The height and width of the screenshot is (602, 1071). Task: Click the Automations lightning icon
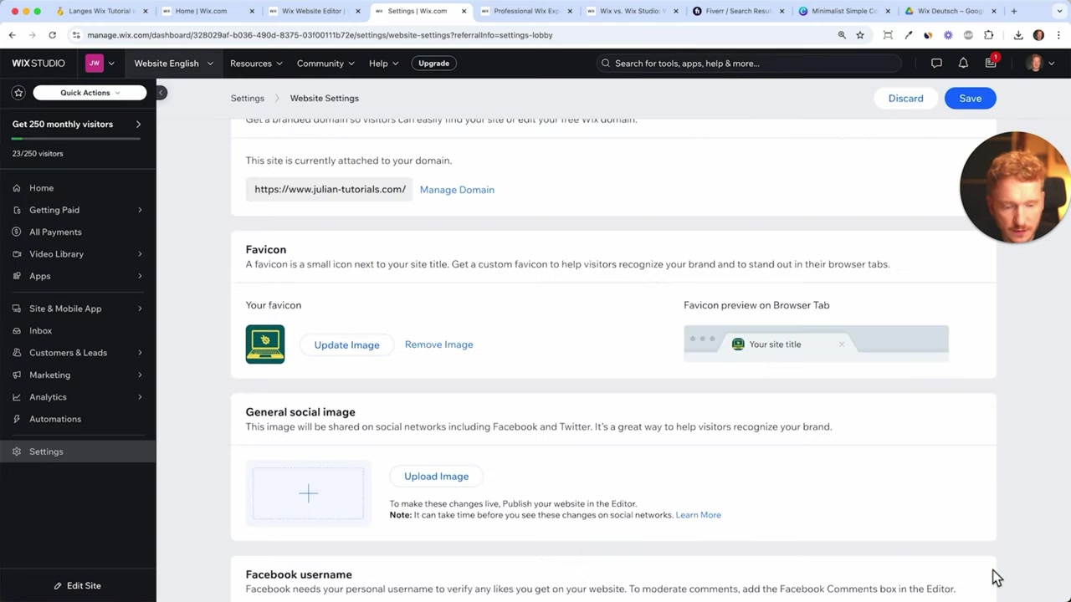pos(17,419)
